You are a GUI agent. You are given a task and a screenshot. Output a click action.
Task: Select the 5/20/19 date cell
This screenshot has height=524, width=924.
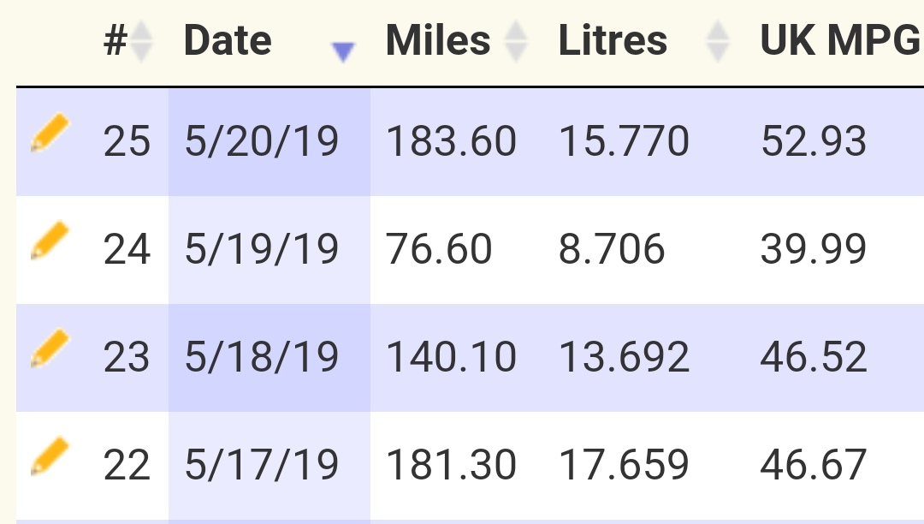pyautogui.click(x=262, y=141)
